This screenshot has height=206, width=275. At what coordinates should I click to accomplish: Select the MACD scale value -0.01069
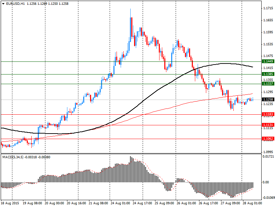coord(268,198)
